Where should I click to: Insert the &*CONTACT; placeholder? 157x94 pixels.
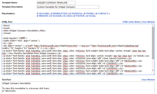(x=102, y=13)
